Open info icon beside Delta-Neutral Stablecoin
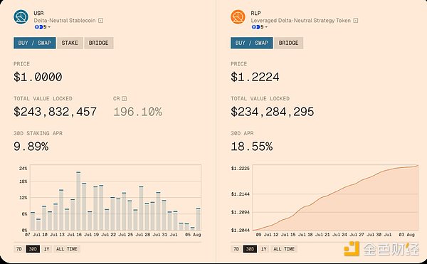The width and height of the screenshot is (427, 264). [100, 21]
